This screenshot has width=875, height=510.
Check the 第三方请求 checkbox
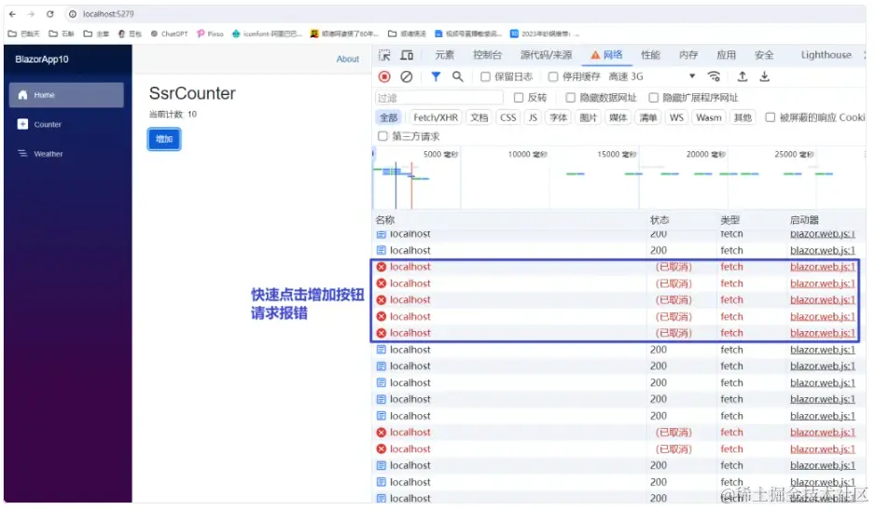(x=382, y=136)
